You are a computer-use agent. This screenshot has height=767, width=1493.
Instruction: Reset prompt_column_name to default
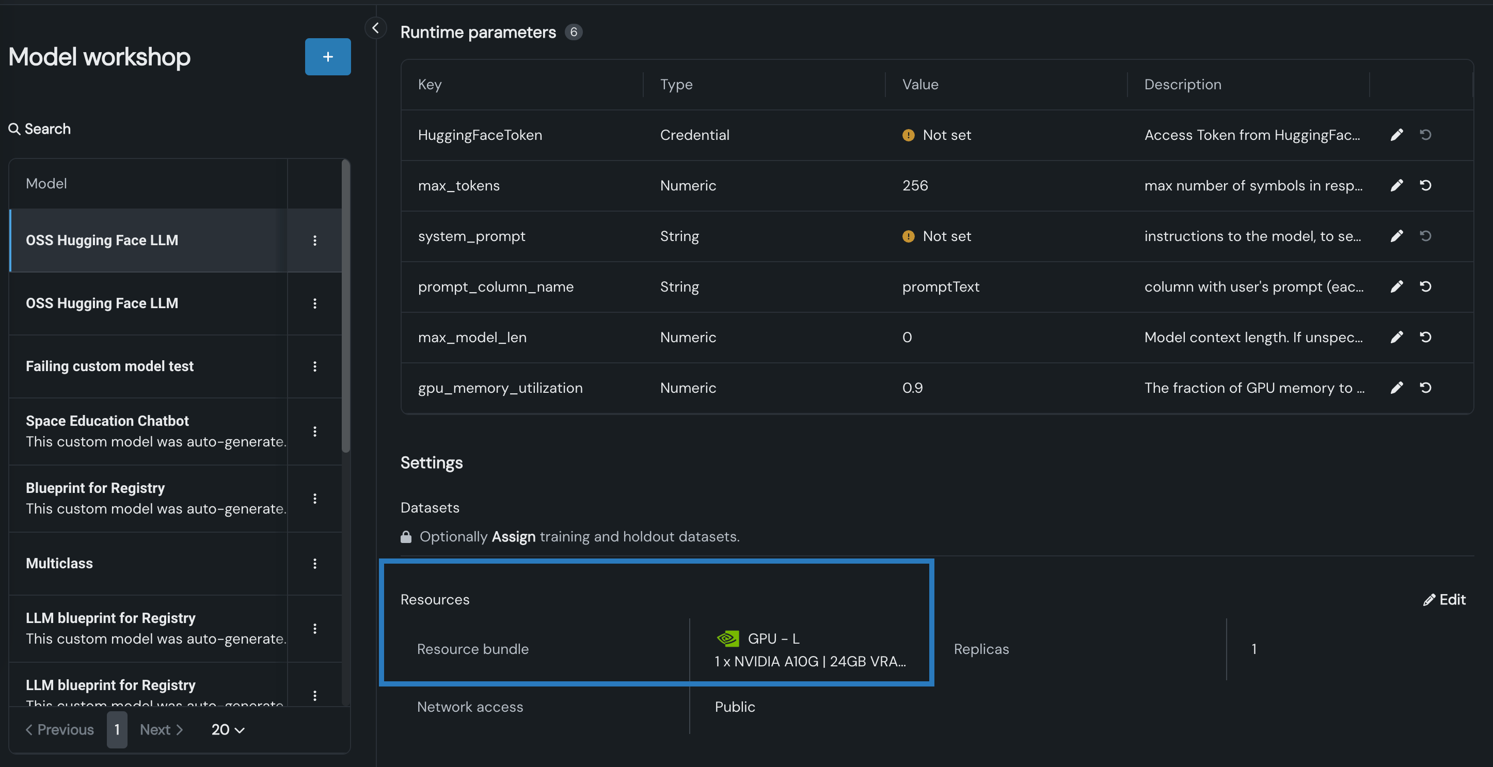1425,287
